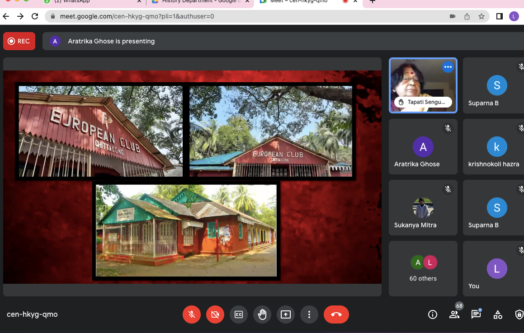Turn on the camera
The image size is (524, 333).
coord(215,314)
